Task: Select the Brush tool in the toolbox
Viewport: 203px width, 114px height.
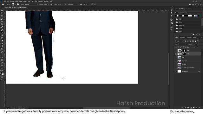Action: tap(2, 33)
